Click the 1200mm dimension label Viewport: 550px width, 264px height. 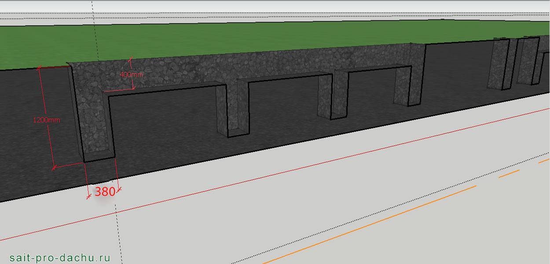click(47, 120)
